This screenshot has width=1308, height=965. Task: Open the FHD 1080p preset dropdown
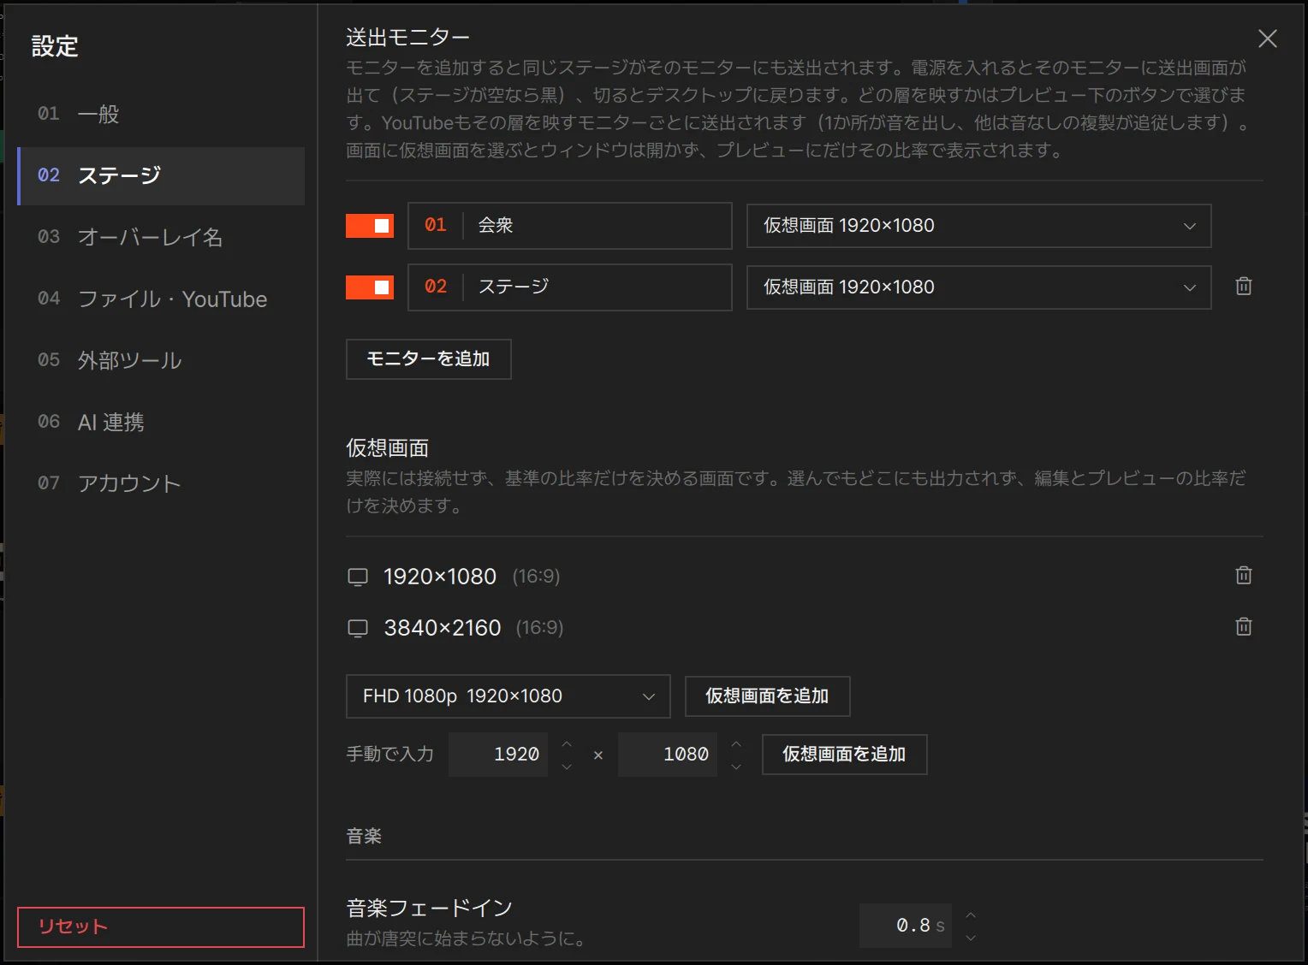[x=508, y=696]
